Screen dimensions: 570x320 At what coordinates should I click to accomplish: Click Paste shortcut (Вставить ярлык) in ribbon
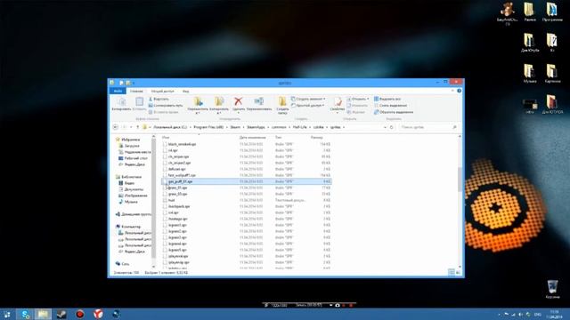point(163,112)
